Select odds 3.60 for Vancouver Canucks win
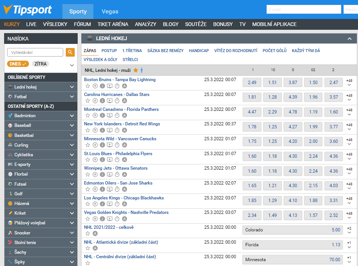 click(x=333, y=141)
